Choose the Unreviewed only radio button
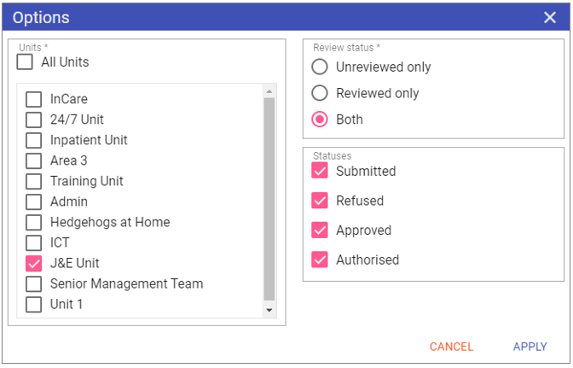573x368 pixels. (x=320, y=67)
